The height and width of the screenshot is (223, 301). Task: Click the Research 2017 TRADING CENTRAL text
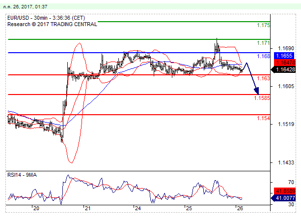(50, 23)
